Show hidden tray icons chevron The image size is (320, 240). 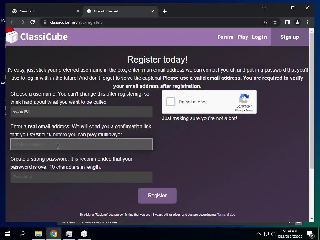258,234
